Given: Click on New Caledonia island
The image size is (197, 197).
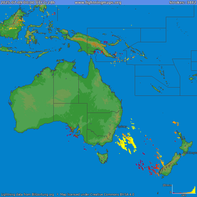Looking at the screenshot, I should tap(156, 89).
